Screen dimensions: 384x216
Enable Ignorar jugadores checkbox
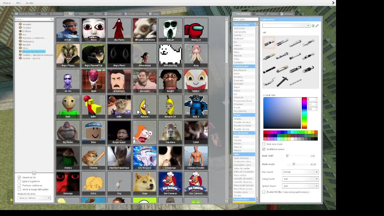point(19,181)
